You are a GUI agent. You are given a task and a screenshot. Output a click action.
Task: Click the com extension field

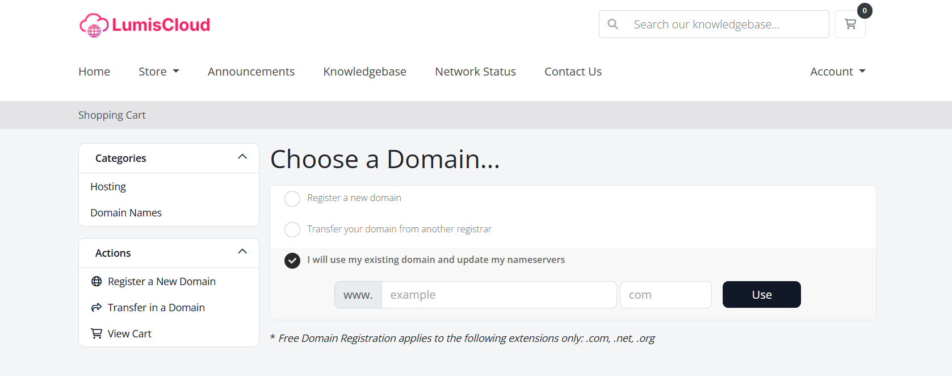point(666,295)
